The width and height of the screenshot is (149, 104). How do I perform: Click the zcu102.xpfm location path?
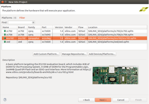point(112,38)
